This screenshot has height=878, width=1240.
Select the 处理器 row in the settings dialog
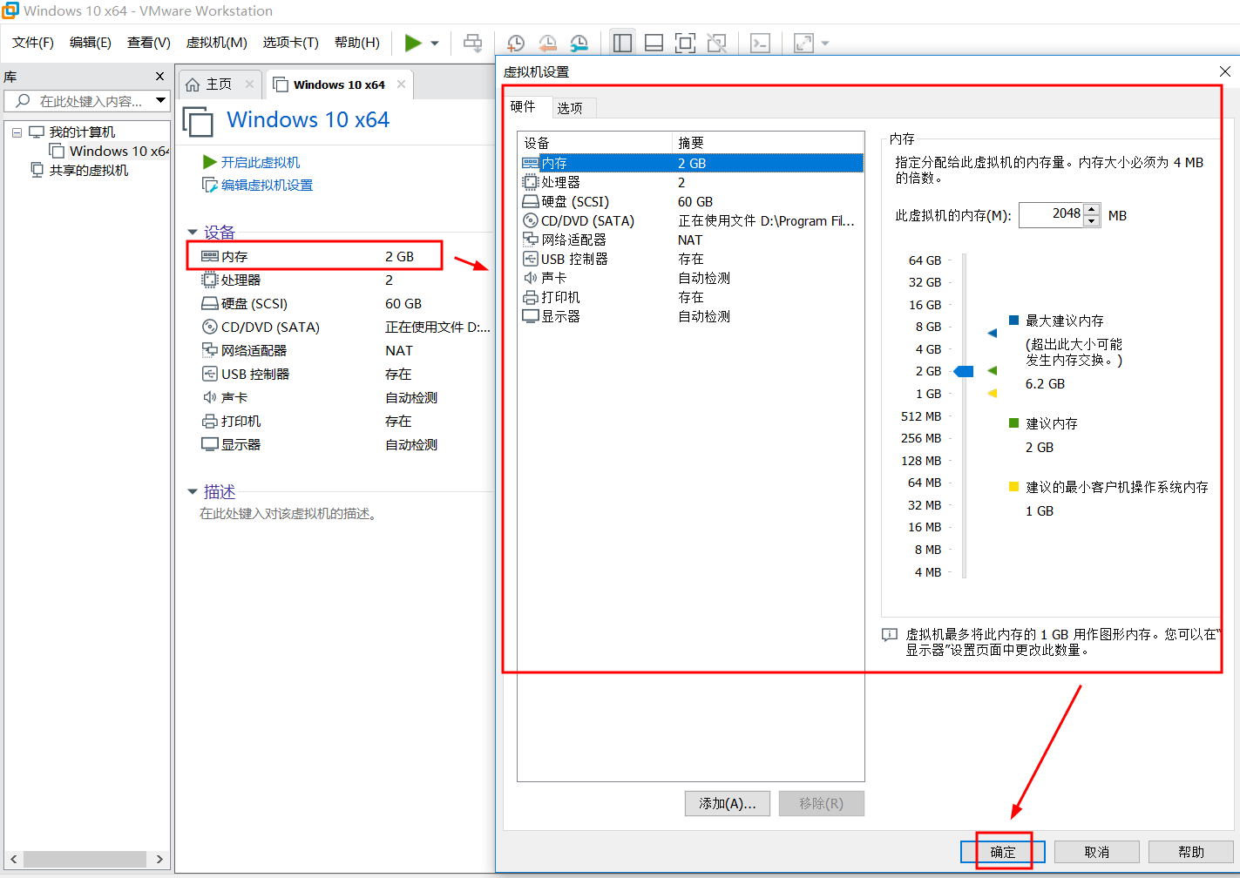point(691,182)
